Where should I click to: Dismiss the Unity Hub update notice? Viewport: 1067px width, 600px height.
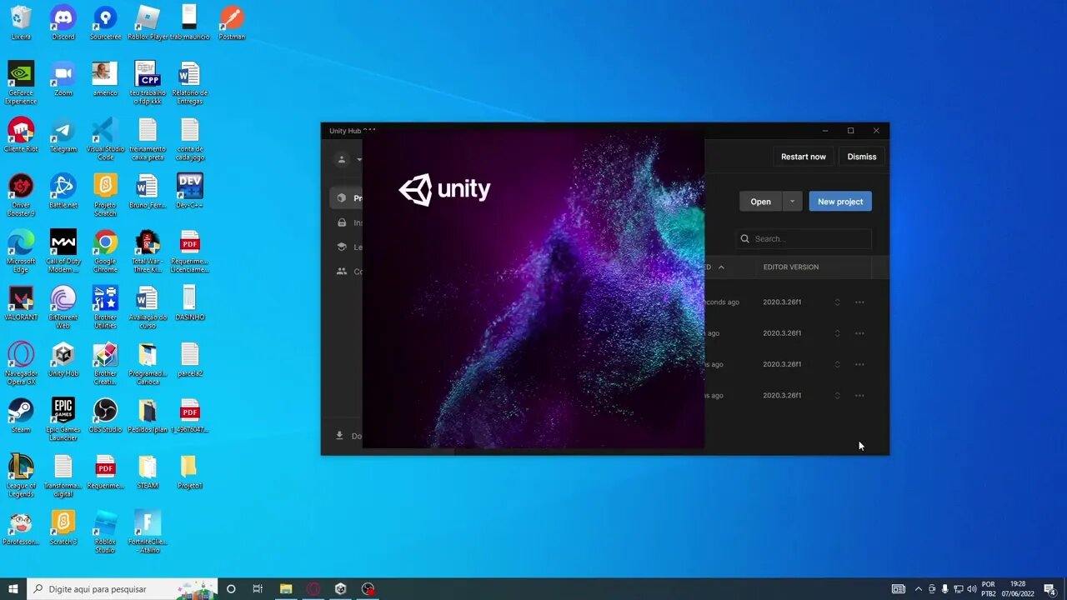862,157
